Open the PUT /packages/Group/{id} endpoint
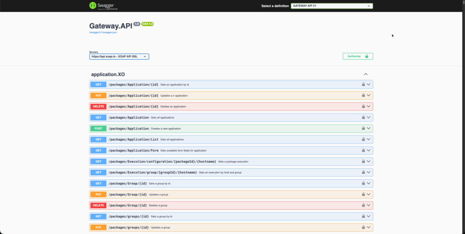Image resolution: width=465 pixels, height=234 pixels. [128, 195]
